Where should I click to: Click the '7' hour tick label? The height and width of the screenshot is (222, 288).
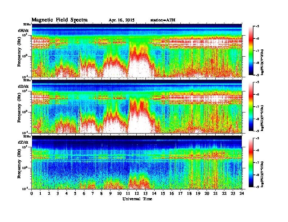point(93,194)
